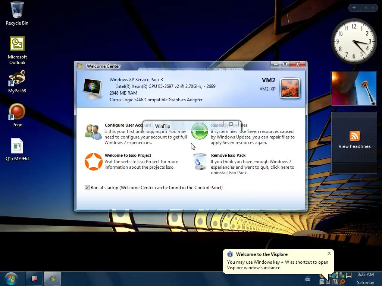Click the Remove Isso Pack recycle bin icon
382x286 pixels.
point(200,162)
